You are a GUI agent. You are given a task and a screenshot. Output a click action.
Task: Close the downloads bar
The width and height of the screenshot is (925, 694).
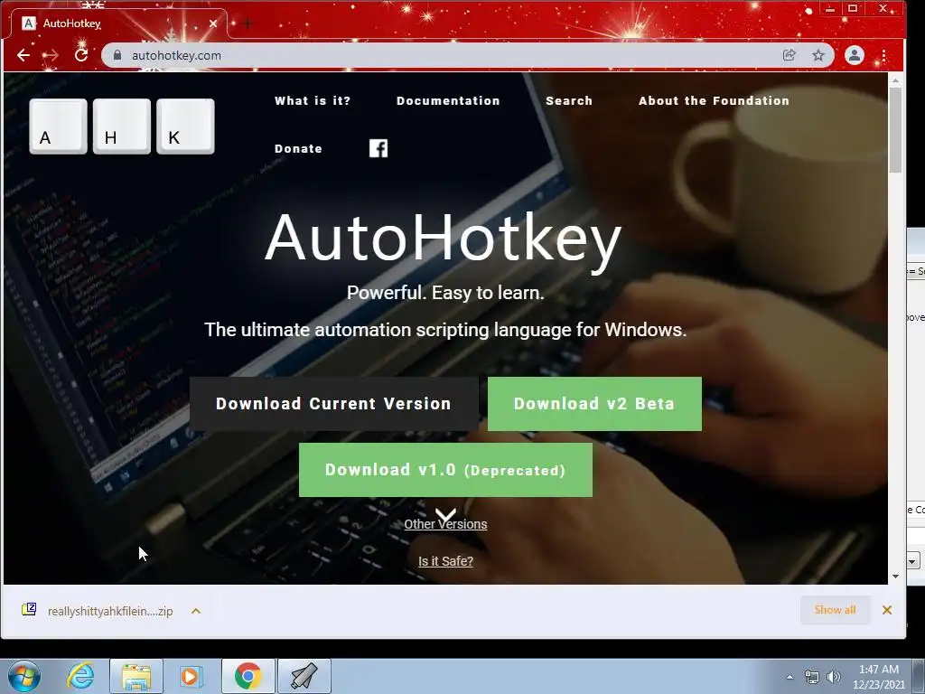click(x=887, y=610)
